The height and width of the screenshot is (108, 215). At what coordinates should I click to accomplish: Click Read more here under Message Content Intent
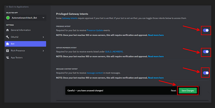pyautogui.click(x=156, y=78)
